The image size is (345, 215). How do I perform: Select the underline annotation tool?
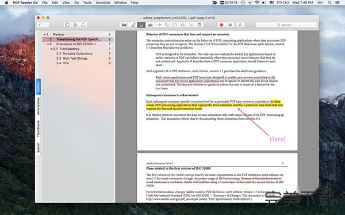[x=141, y=25]
